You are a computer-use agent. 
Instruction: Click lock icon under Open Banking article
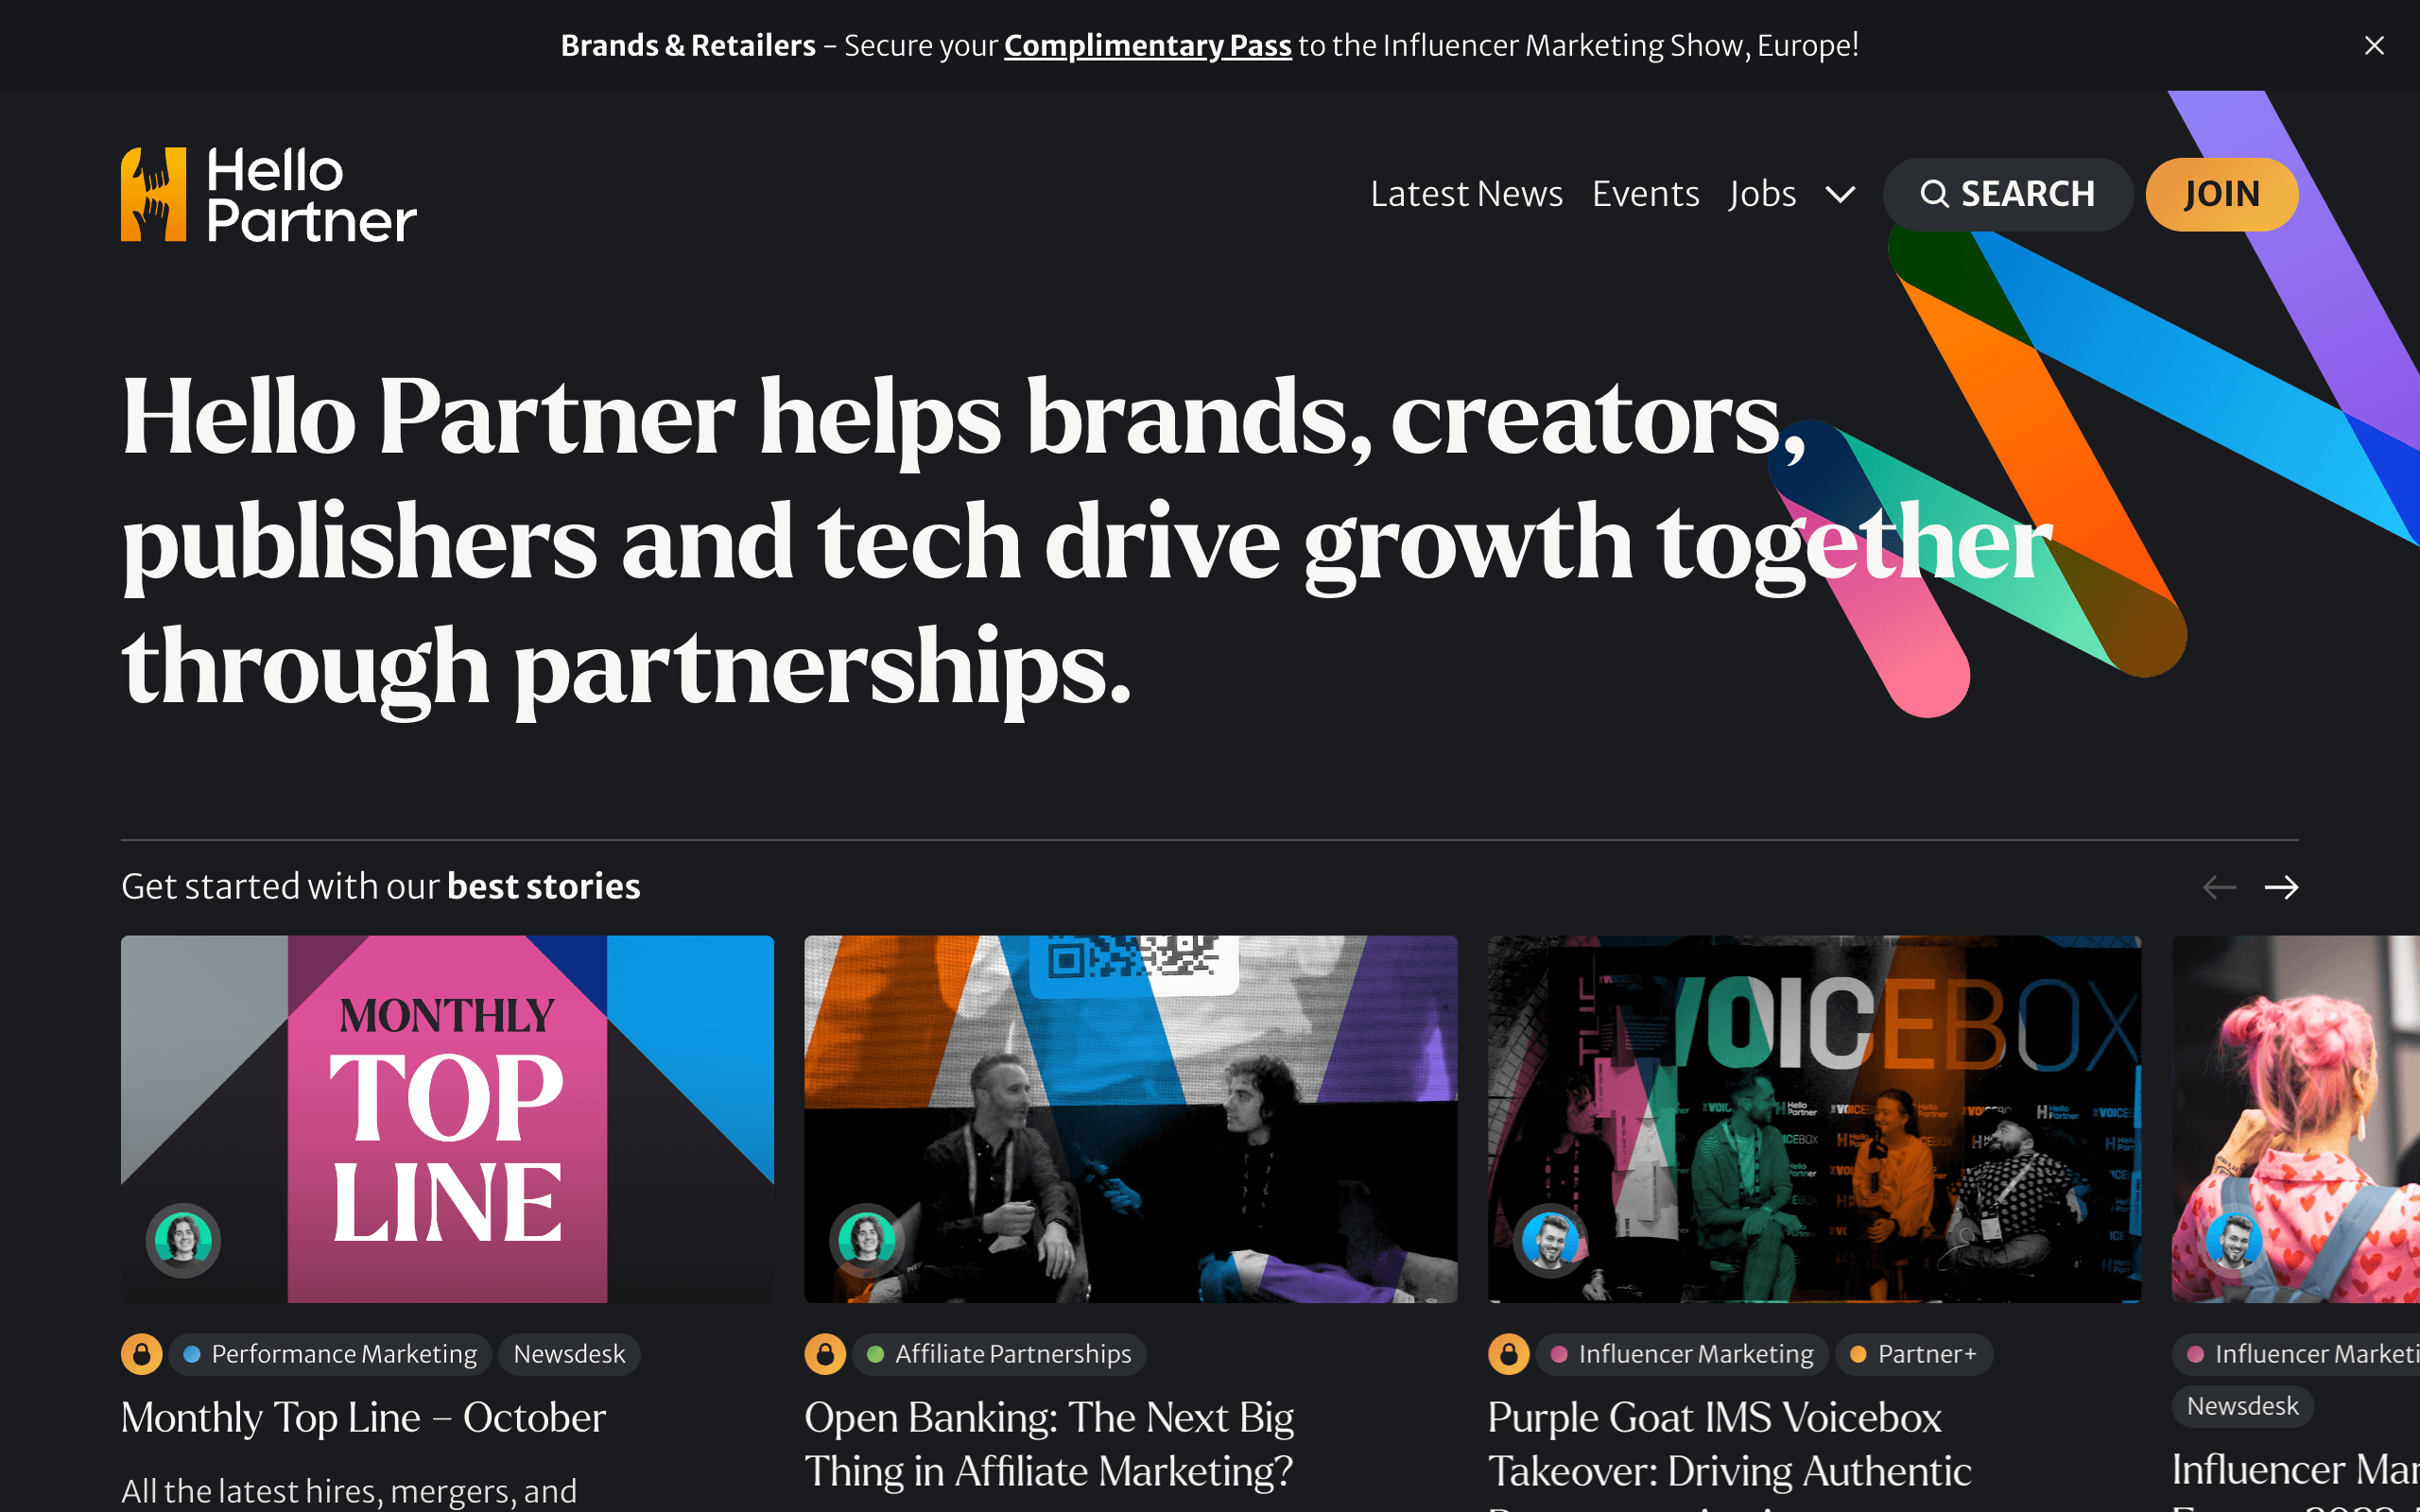point(825,1354)
